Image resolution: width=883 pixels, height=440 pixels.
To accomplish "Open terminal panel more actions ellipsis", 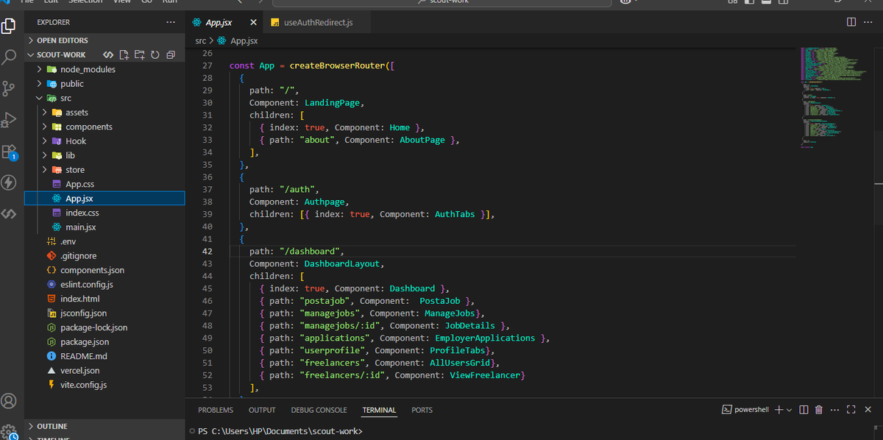I will click(834, 410).
